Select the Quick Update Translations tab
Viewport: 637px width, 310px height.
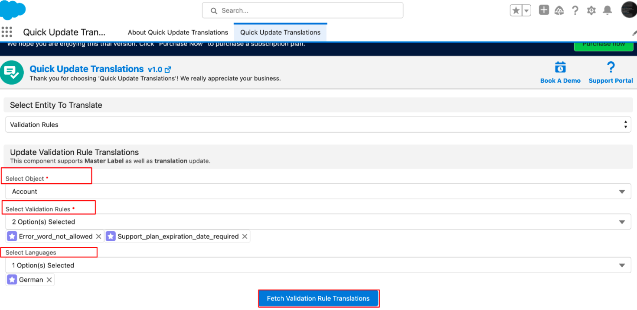(280, 32)
